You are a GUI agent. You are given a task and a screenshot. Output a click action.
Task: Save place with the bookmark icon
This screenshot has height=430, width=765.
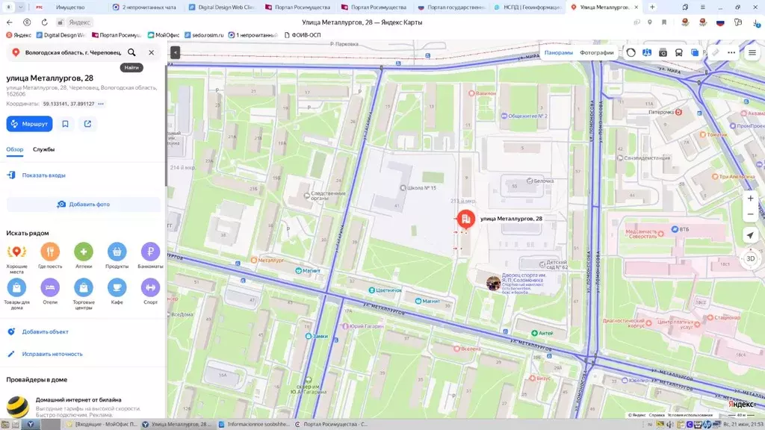66,124
